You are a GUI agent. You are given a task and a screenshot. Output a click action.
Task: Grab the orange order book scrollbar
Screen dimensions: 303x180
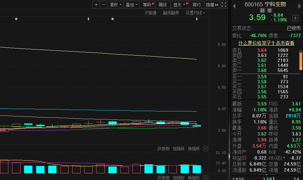tap(301, 60)
